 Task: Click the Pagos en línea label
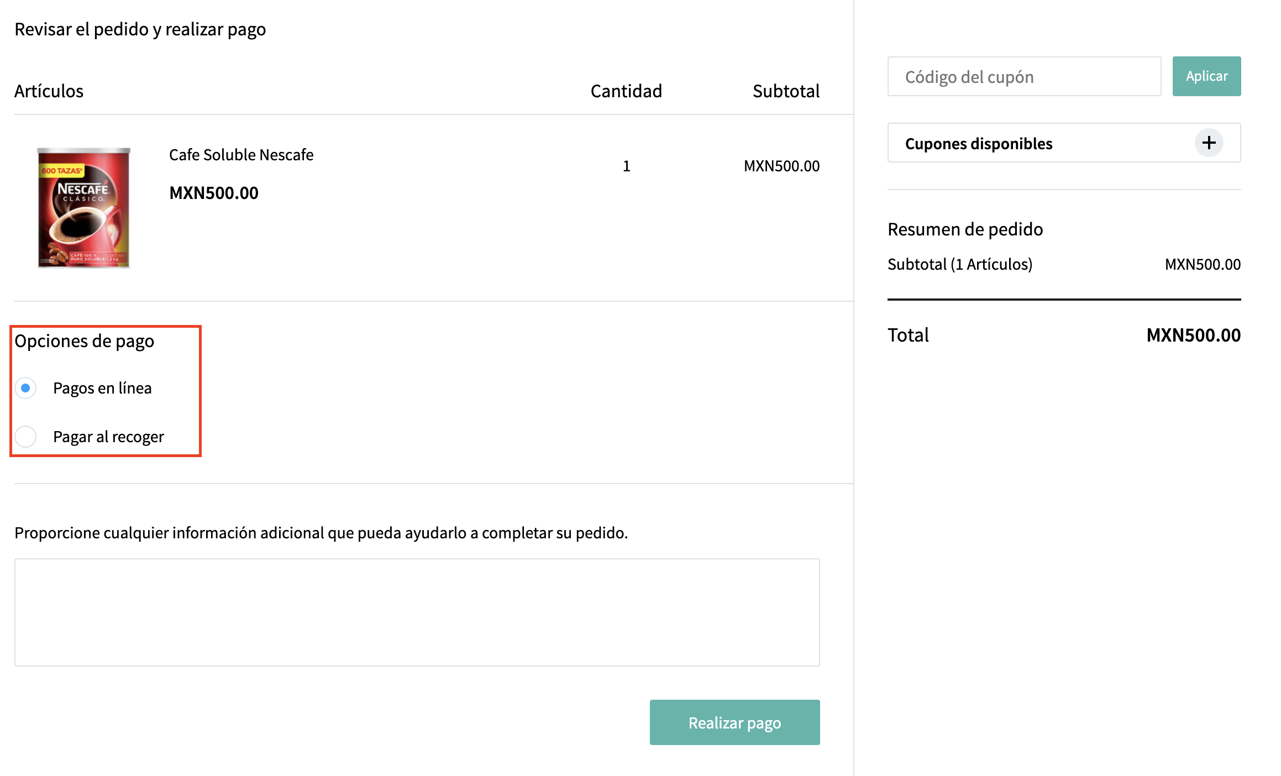[102, 388]
